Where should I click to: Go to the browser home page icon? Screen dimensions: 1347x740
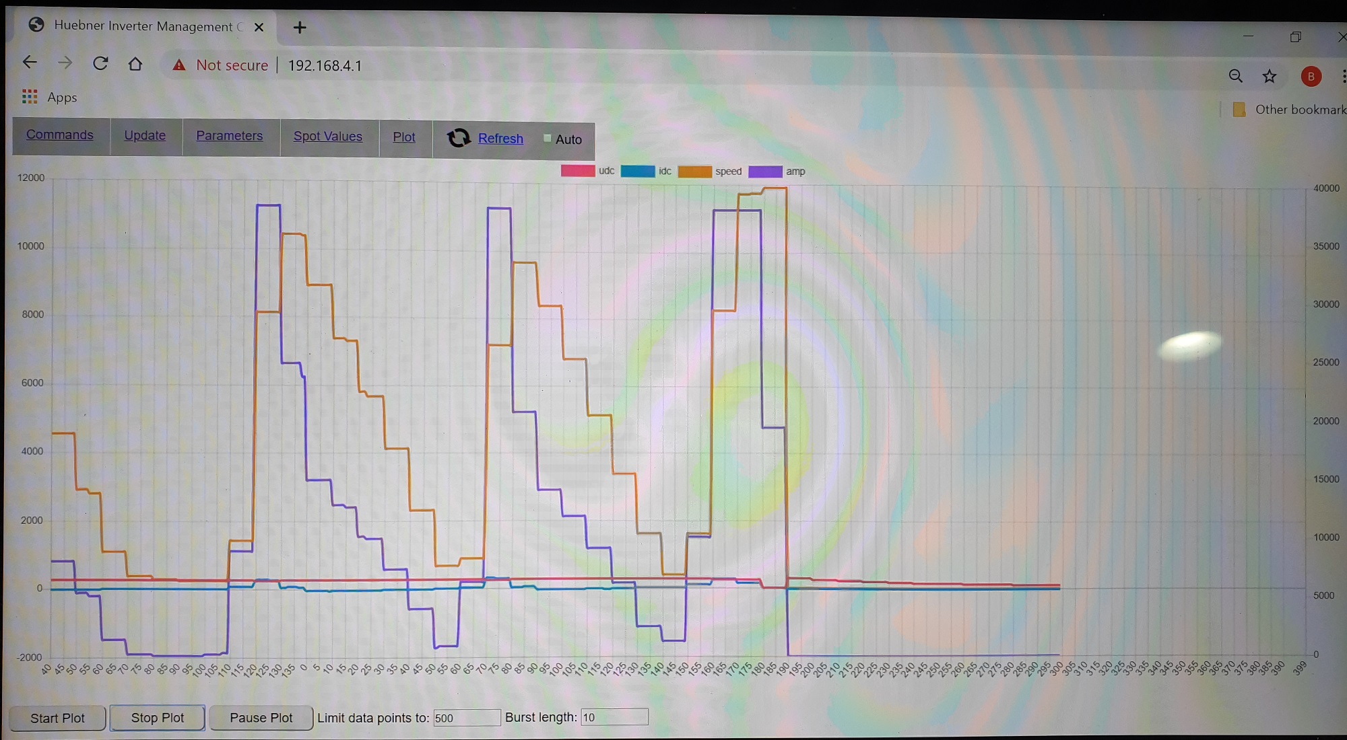pyautogui.click(x=135, y=64)
